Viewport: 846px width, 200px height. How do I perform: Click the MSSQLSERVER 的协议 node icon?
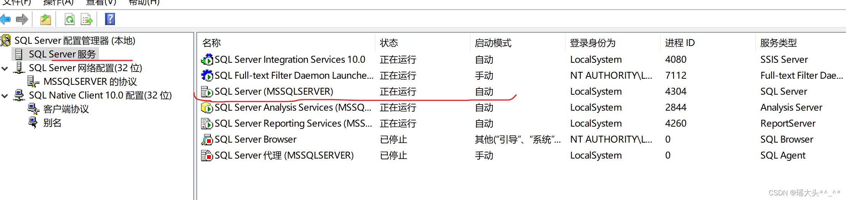tap(33, 81)
